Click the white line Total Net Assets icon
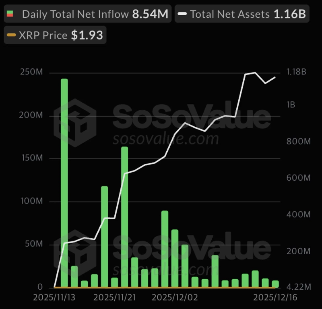 pyautogui.click(x=182, y=14)
